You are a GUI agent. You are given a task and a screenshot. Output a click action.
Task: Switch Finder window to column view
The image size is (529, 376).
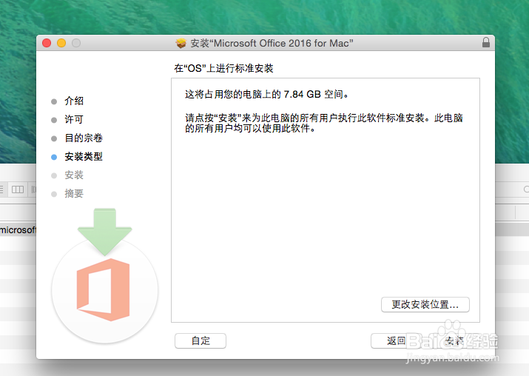[x=18, y=189]
